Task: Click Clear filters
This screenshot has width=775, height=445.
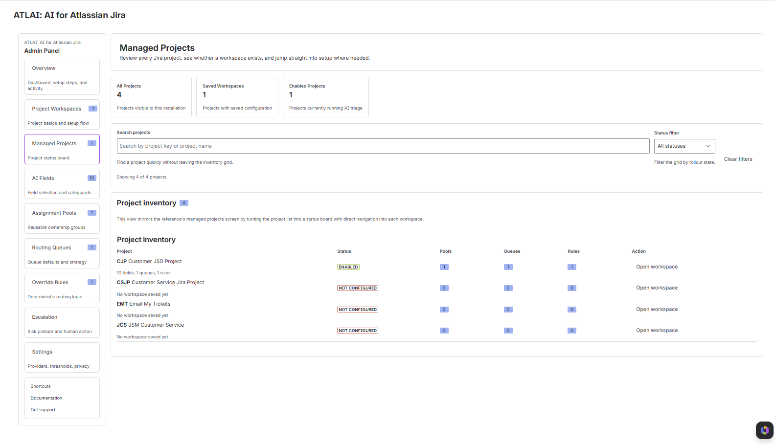Action: [x=738, y=159]
